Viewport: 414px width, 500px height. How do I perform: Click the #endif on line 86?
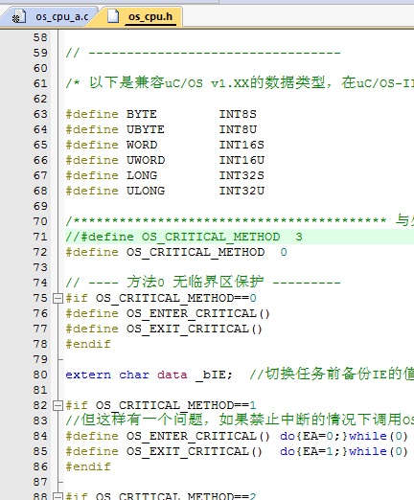pos(88,466)
